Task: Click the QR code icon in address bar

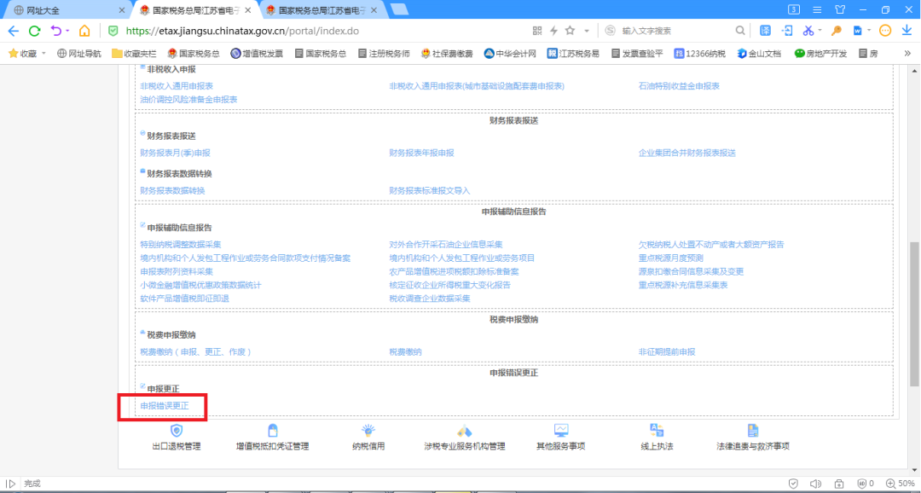Action: click(537, 31)
